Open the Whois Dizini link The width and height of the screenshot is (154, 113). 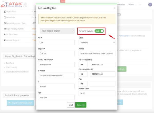click(125, 36)
